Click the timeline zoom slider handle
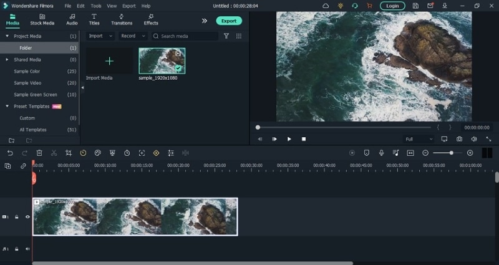The height and width of the screenshot is (265, 499). [x=451, y=153]
